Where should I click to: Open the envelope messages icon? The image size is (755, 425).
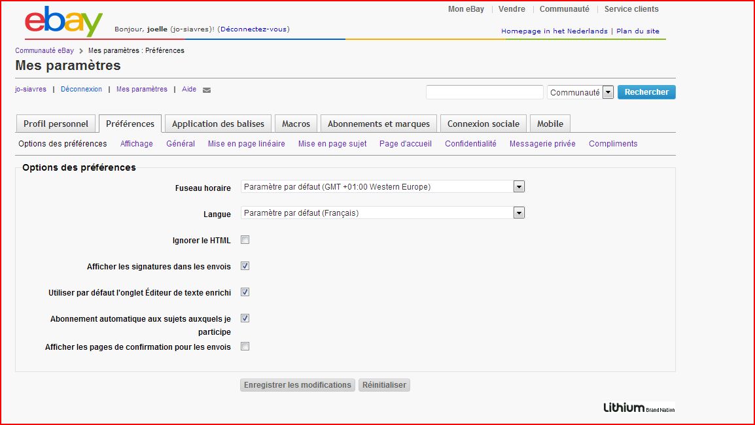[x=207, y=90]
